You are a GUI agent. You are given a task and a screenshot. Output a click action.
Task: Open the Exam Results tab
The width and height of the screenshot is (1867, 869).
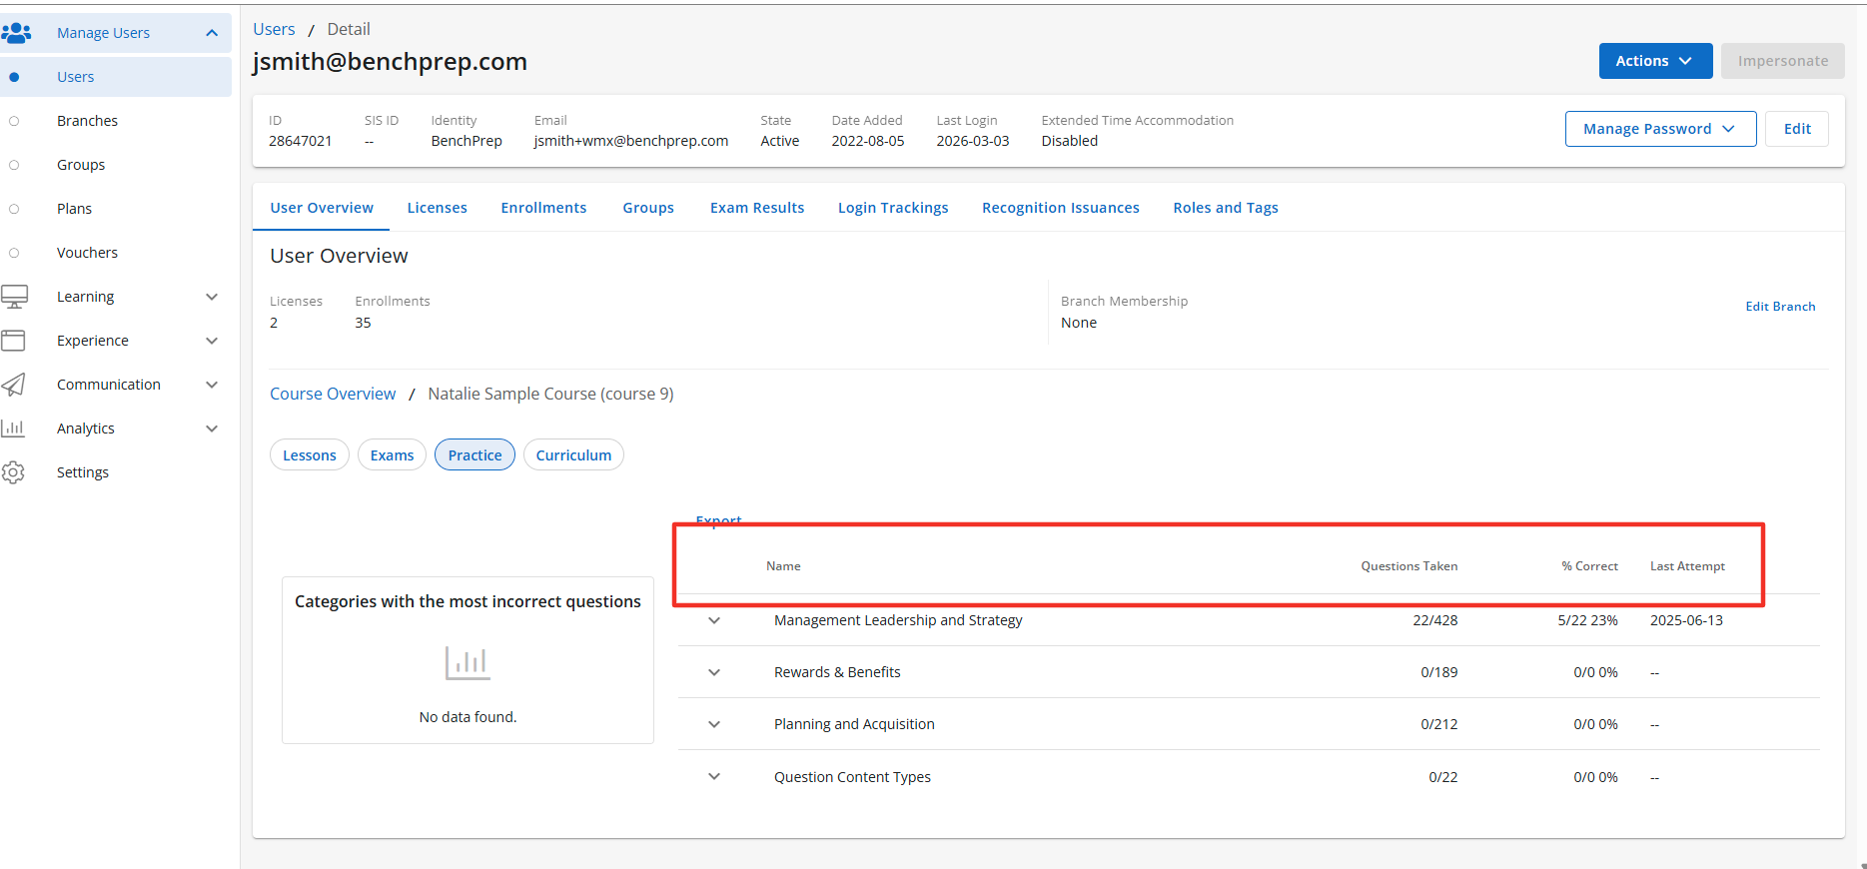(756, 208)
